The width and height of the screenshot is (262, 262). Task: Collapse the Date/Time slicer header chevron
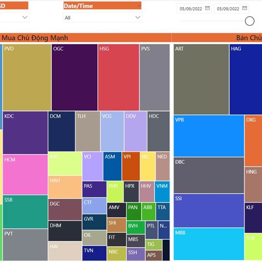click(x=138, y=6)
